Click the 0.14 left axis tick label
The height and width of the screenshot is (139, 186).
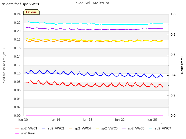pos(17,56)
